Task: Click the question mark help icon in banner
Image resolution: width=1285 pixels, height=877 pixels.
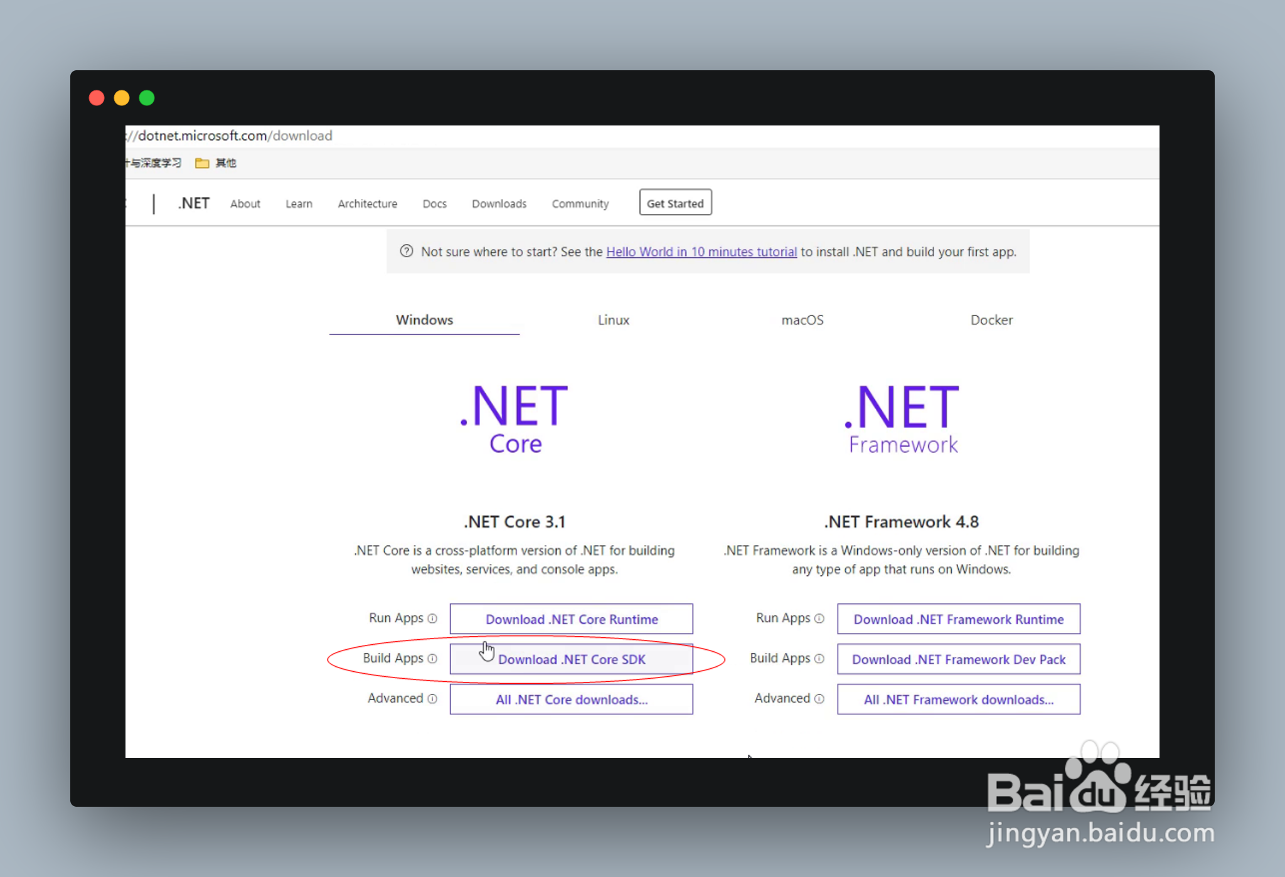Action: pyautogui.click(x=407, y=252)
